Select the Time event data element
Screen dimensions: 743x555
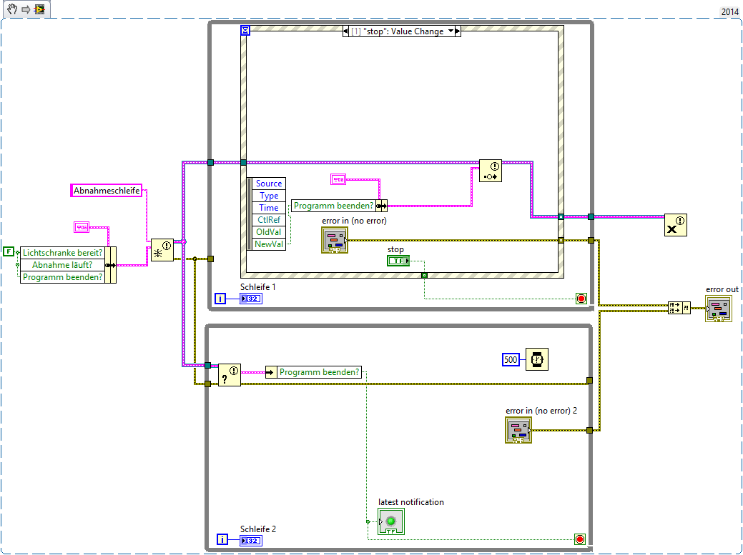pos(269,208)
